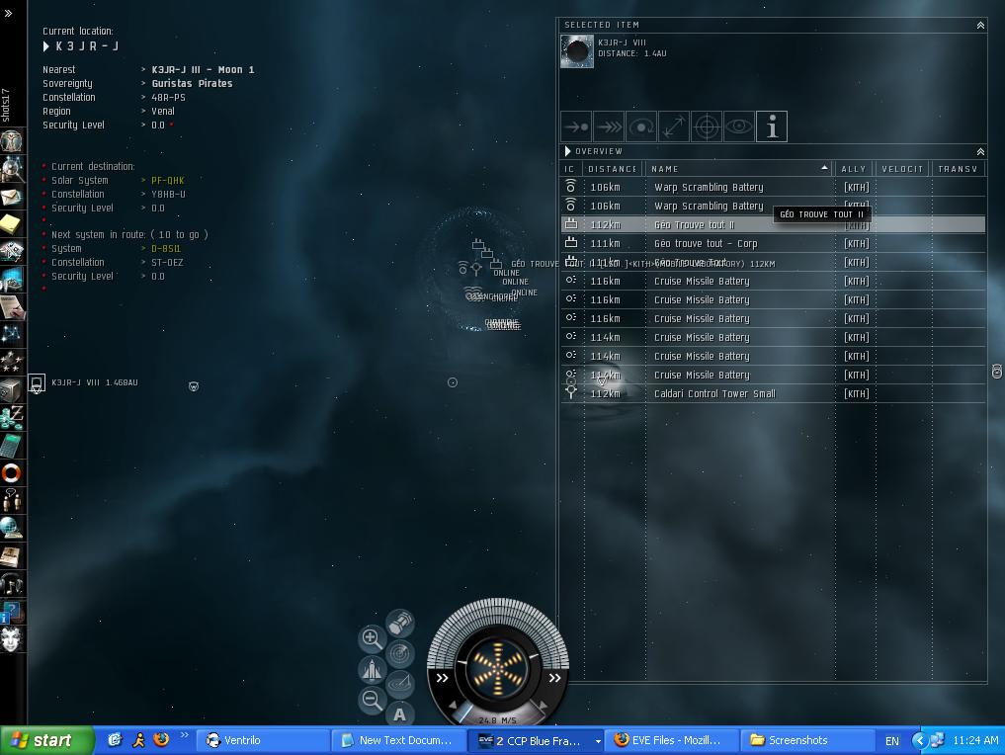Screen dimensions: 1005x755
Task: Open the Character Sheet icon in the sidebar
Action: point(12,141)
